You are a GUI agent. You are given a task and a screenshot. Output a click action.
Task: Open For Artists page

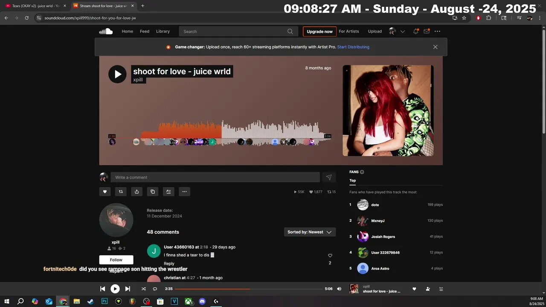click(349, 31)
